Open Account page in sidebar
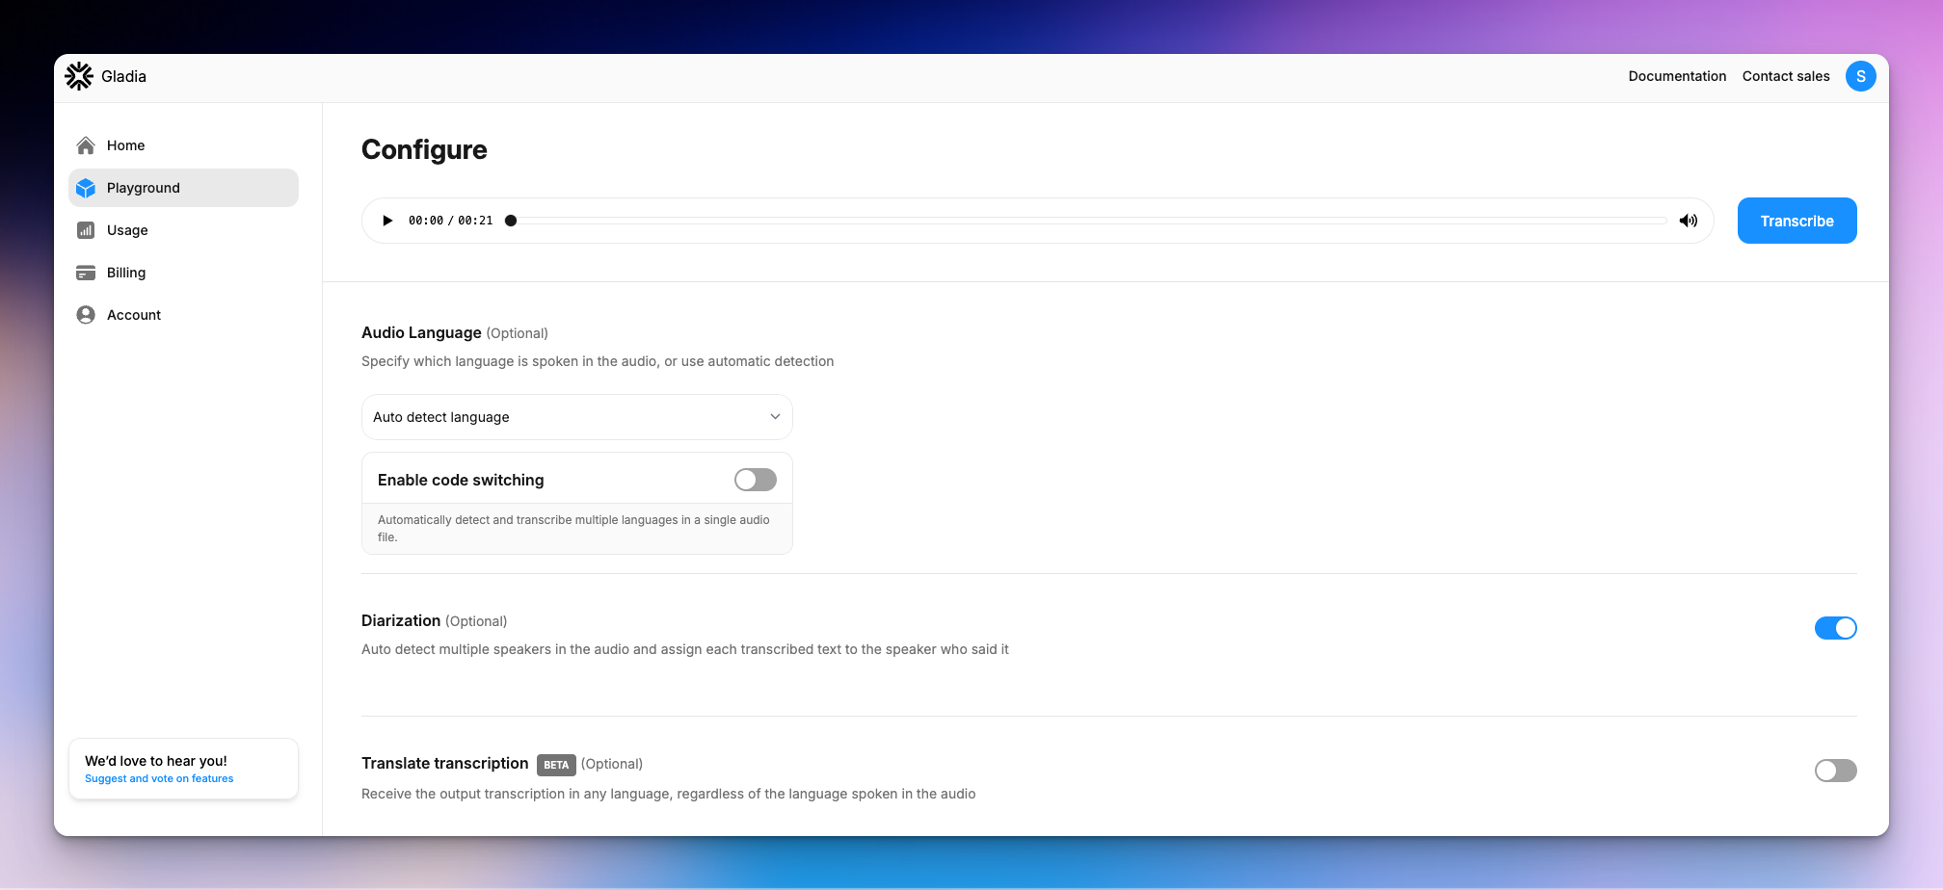Image resolution: width=1943 pixels, height=890 pixels. [183, 315]
